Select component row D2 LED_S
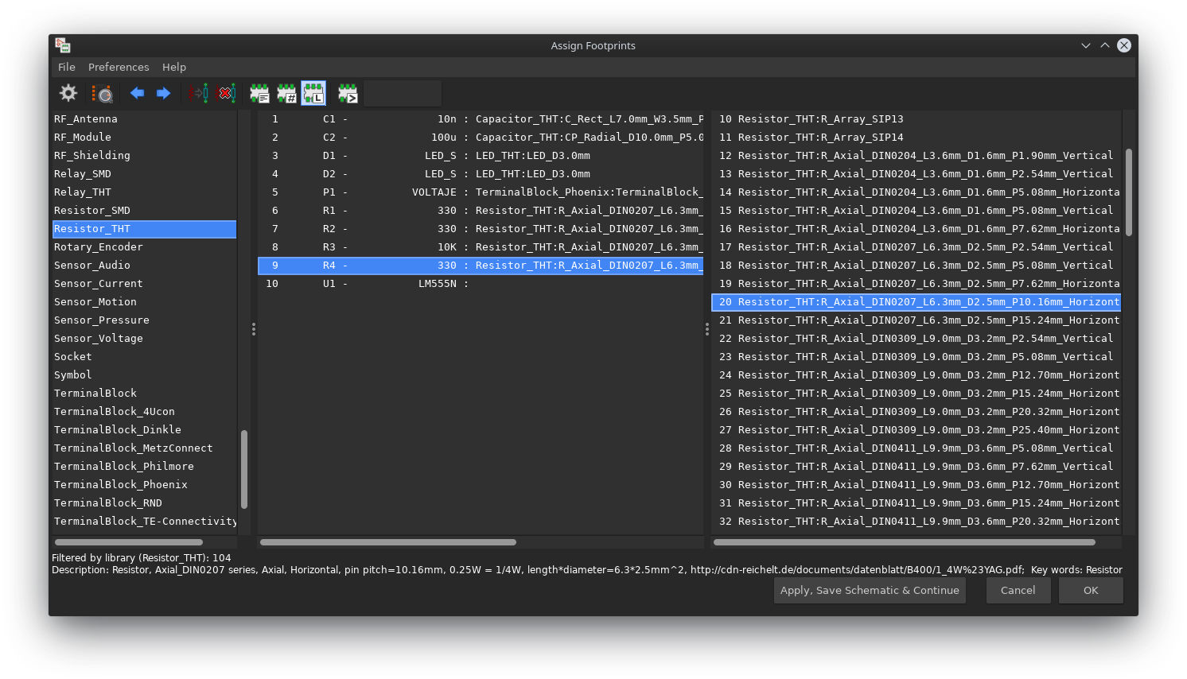The image size is (1187, 679). [x=481, y=173]
